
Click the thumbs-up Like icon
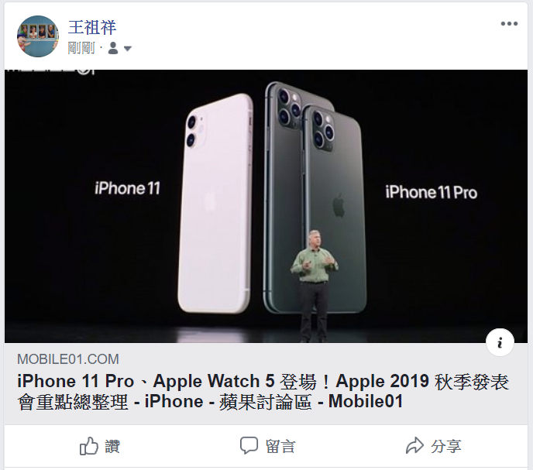point(89,446)
